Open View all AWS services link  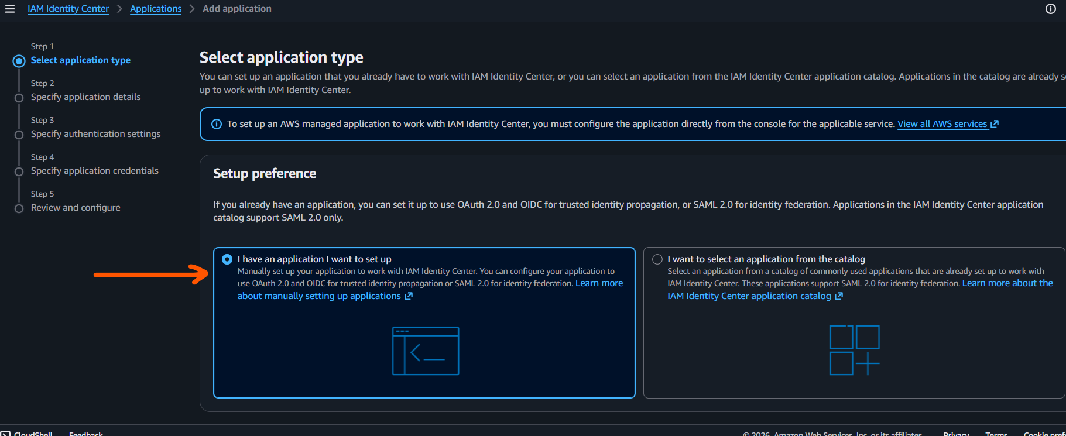(948, 124)
